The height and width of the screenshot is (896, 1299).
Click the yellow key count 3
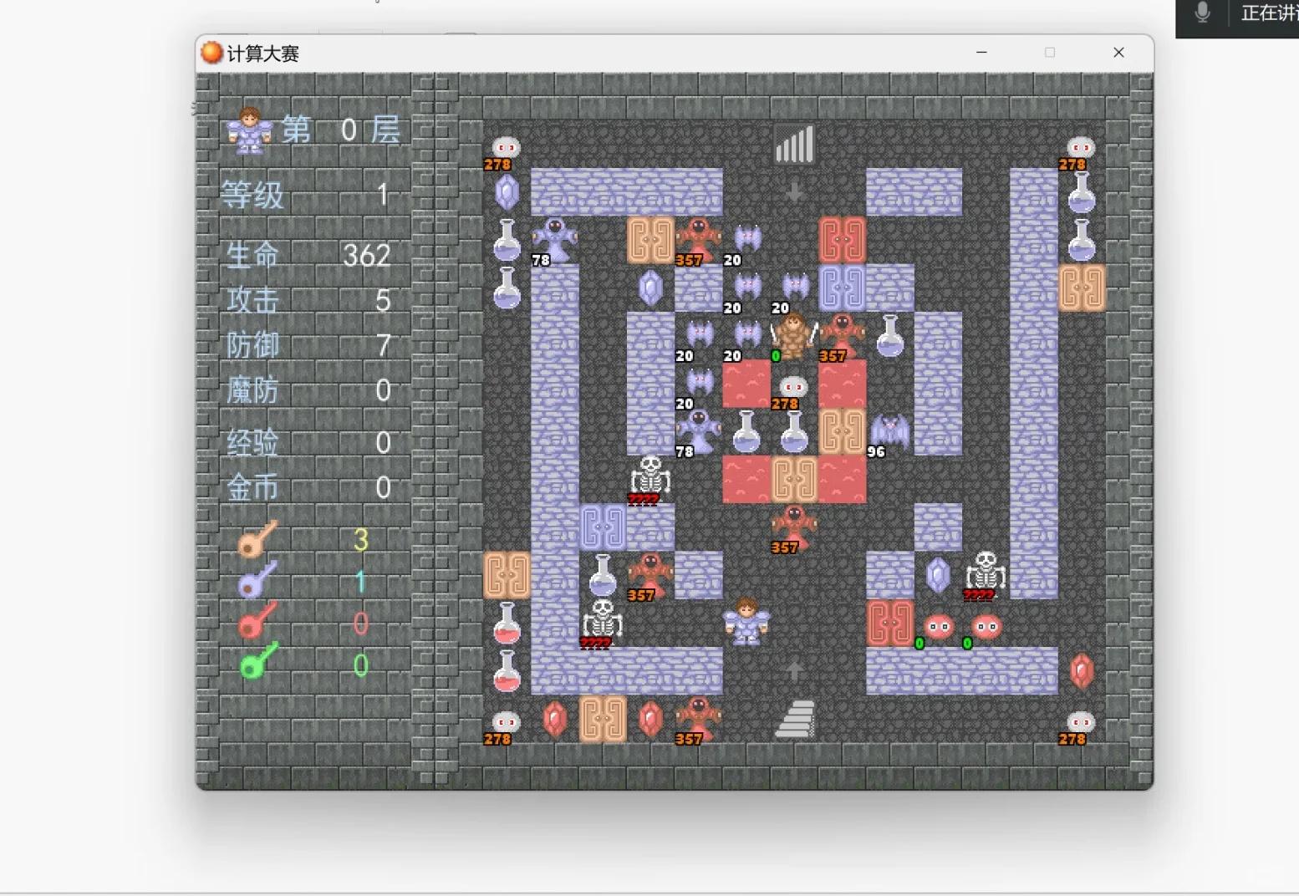360,540
